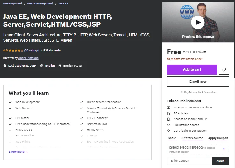The height and width of the screenshot is (168, 235).
Task: Click the Free price label
Action: click(x=174, y=52)
